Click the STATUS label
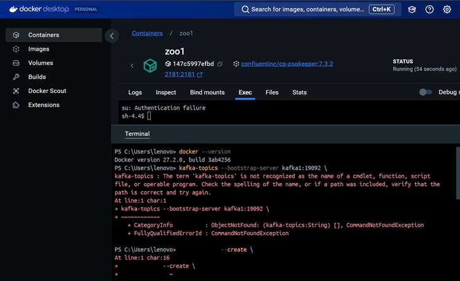Image resolution: width=460 pixels, height=281 pixels. (x=403, y=61)
